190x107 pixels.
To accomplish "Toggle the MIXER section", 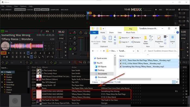I will (37, 10).
